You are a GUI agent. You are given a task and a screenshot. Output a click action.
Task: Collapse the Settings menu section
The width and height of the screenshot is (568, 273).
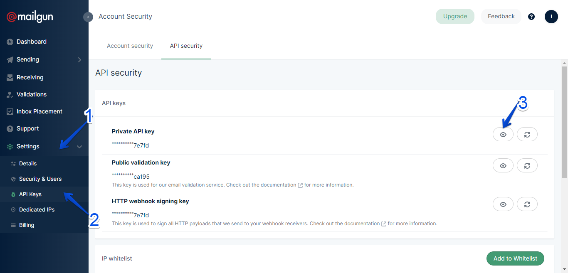pyautogui.click(x=79, y=147)
